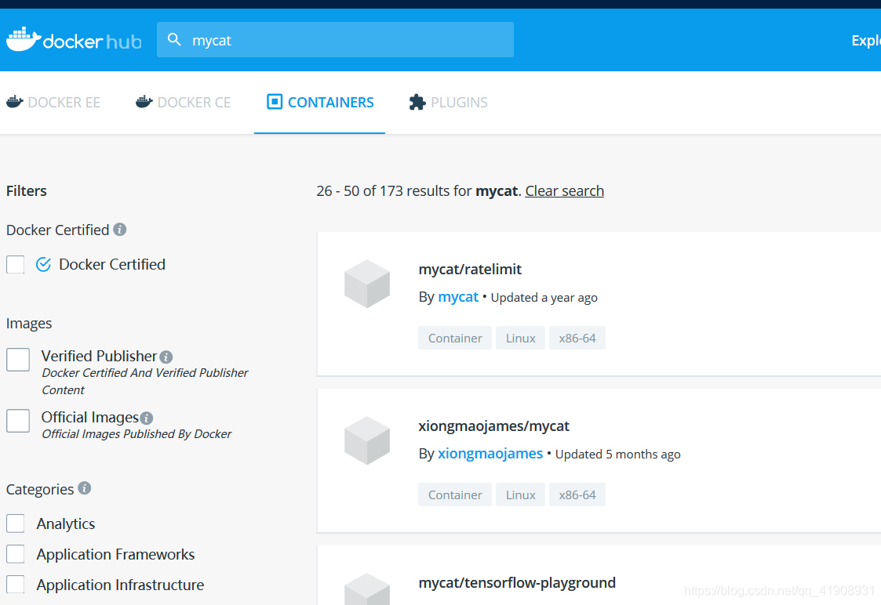Click the Docker Hub whale logo
881x605 pixels.
[x=24, y=39]
